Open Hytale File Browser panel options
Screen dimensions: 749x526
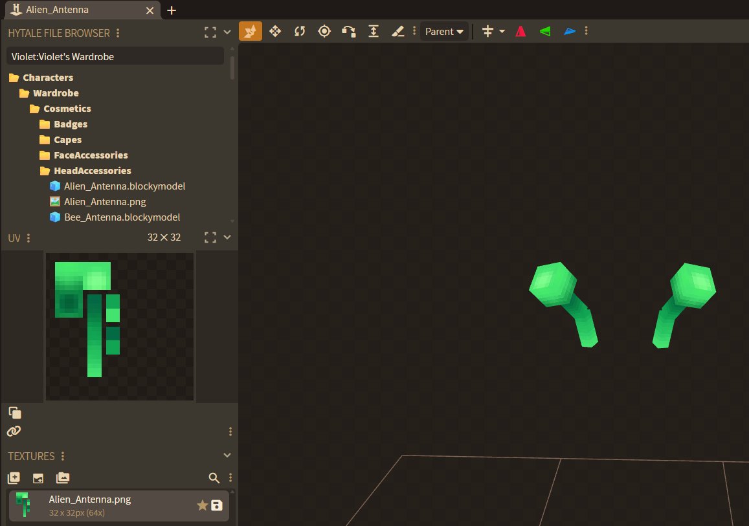(118, 33)
